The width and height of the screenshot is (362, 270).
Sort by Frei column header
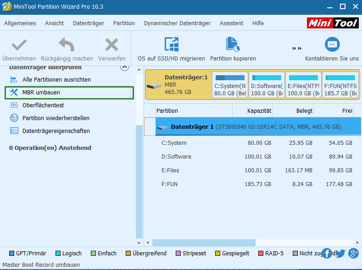coord(334,110)
